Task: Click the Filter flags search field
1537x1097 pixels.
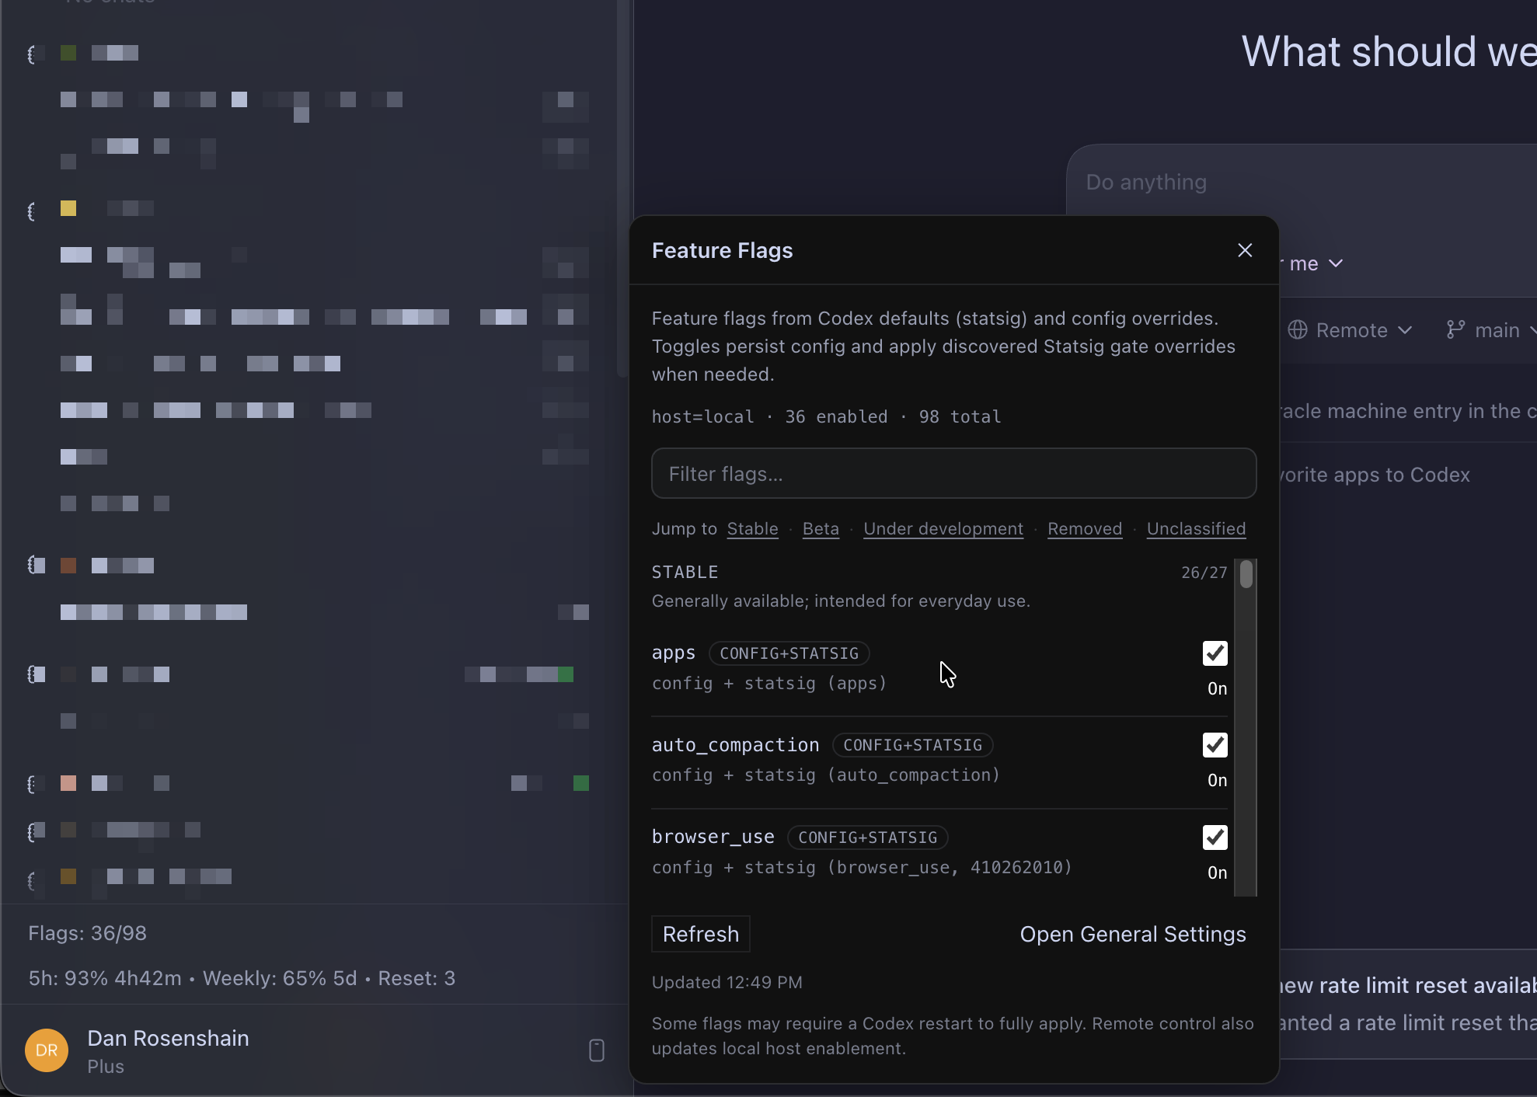Action: point(953,473)
